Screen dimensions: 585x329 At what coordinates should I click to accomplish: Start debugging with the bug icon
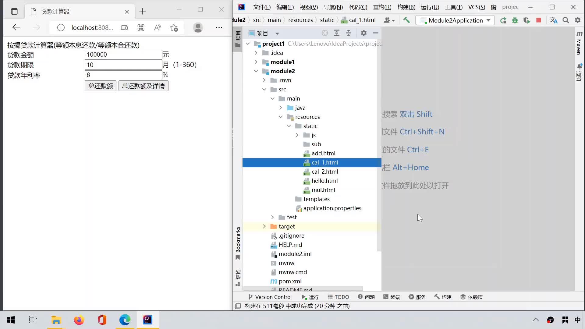tap(515, 20)
